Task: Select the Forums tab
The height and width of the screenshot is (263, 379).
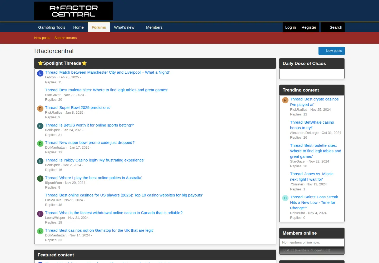Action: pyautogui.click(x=99, y=27)
